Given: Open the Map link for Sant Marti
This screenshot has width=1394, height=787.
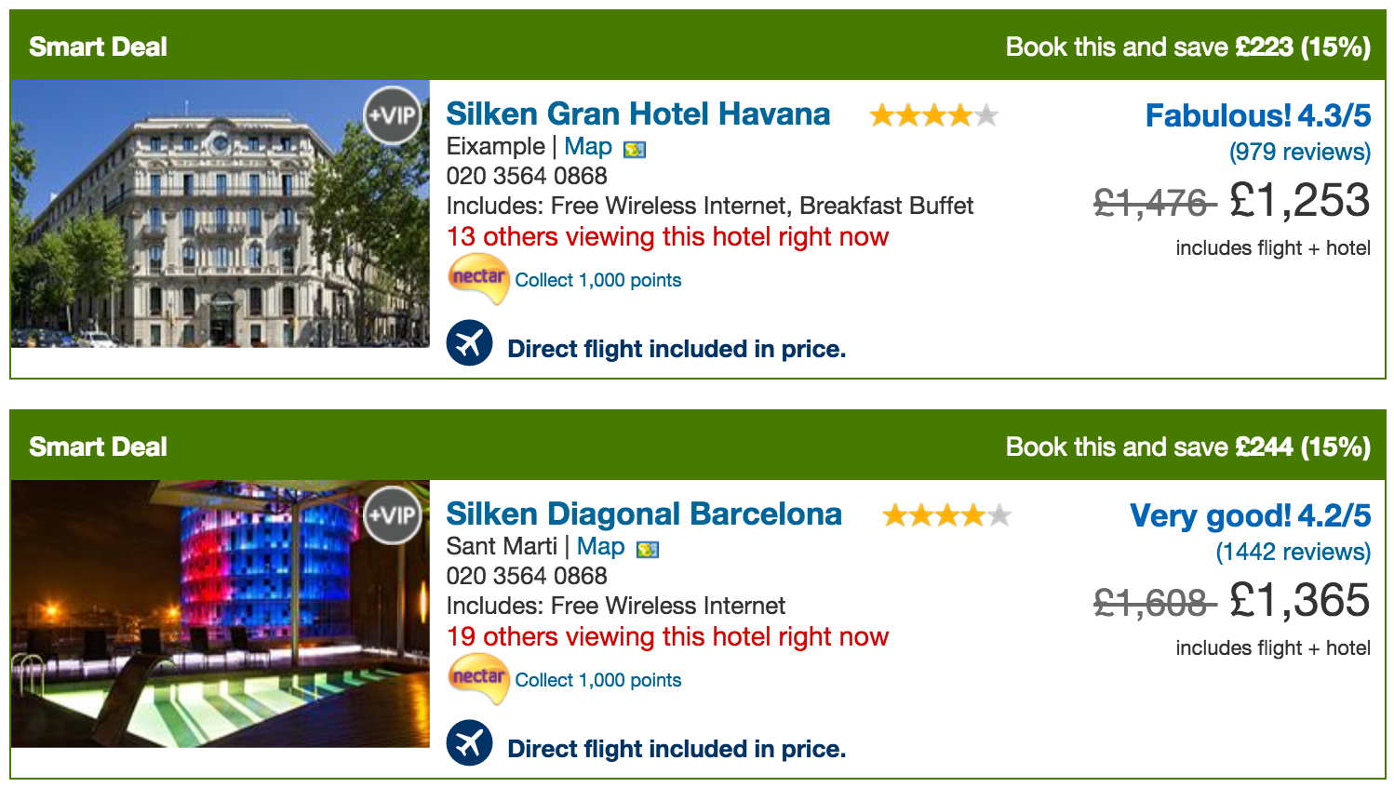Looking at the screenshot, I should (x=600, y=547).
